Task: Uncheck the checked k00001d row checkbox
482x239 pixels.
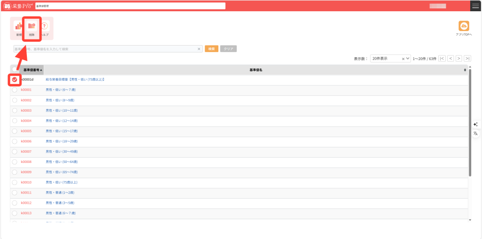Action: (x=15, y=80)
